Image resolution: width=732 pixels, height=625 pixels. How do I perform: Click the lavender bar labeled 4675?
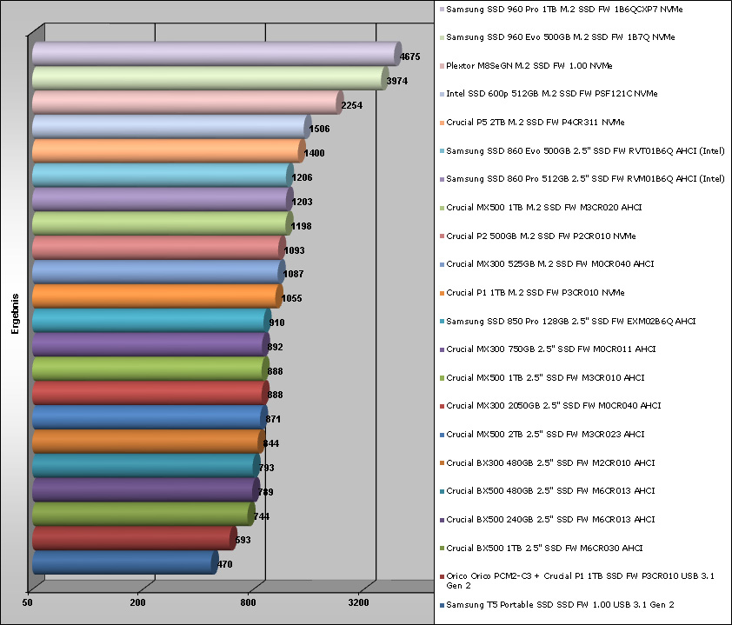[x=216, y=53]
